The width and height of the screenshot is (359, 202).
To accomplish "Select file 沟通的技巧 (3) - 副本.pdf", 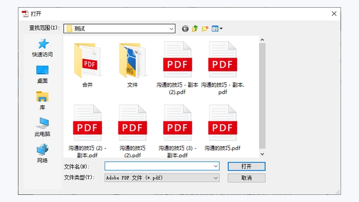I will 177,131.
